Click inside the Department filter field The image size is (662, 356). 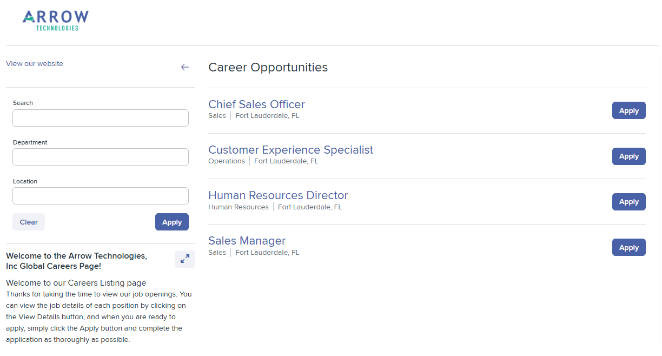click(x=100, y=157)
